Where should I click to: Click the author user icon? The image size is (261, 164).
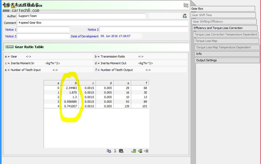185,16
